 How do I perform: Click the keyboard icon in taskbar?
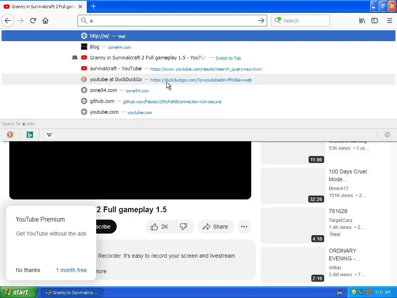pyautogui.click(x=340, y=293)
